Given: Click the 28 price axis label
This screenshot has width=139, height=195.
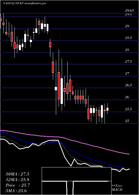Looking at the screenshot, I should pos(127,50).
